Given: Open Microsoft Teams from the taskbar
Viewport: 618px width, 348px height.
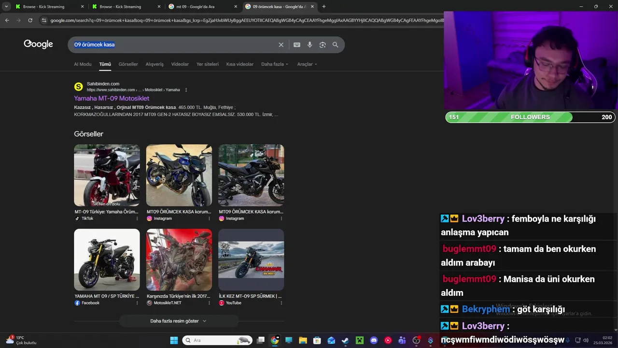Looking at the screenshot, I should click(402, 340).
